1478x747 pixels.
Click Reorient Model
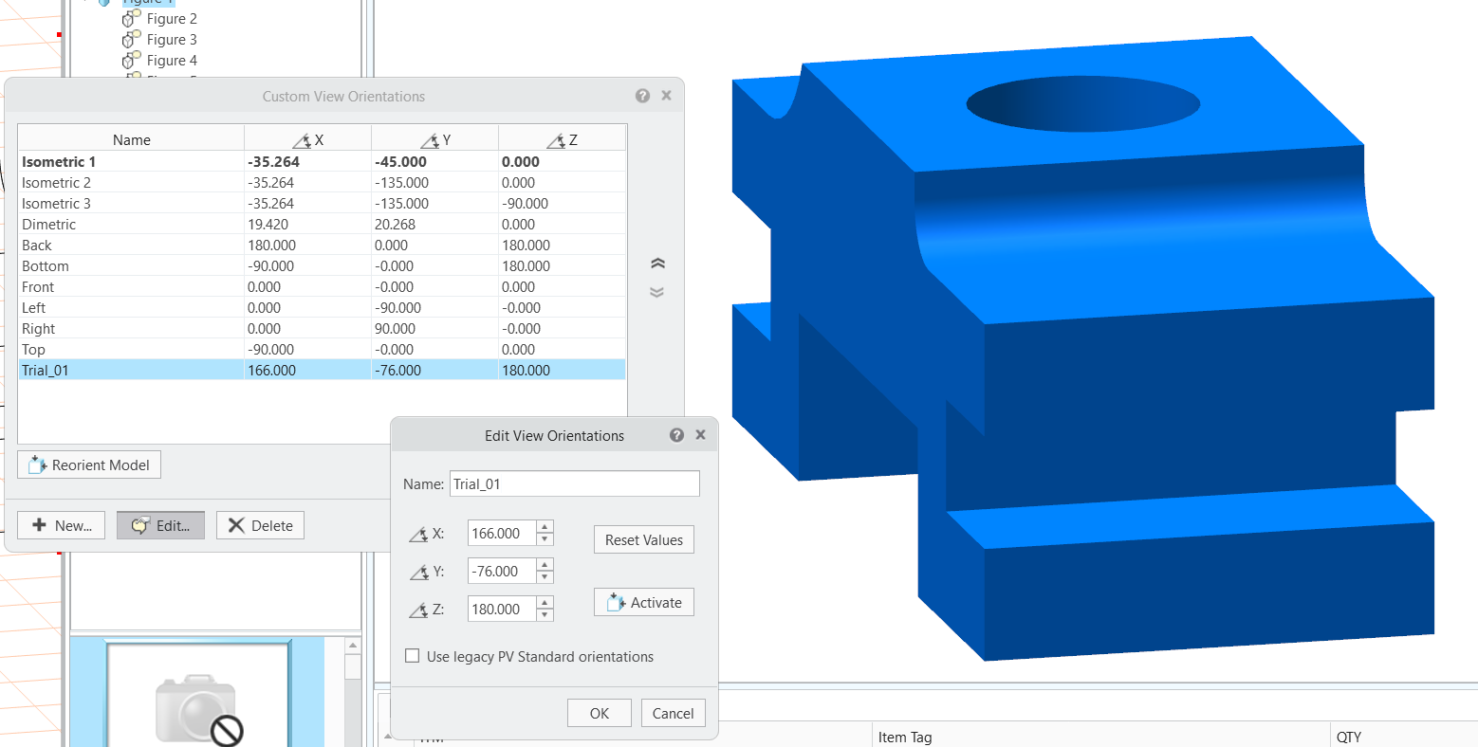pos(89,465)
